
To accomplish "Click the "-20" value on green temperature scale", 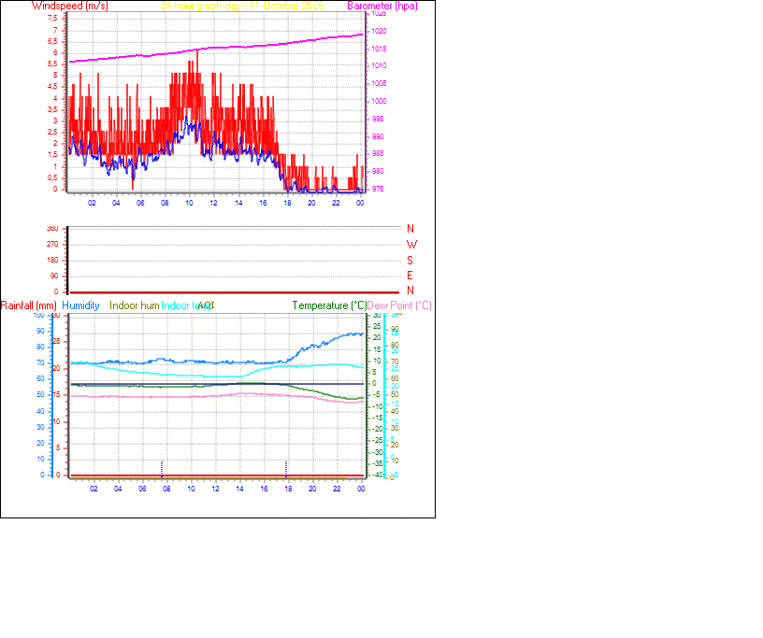I will tap(377, 429).
